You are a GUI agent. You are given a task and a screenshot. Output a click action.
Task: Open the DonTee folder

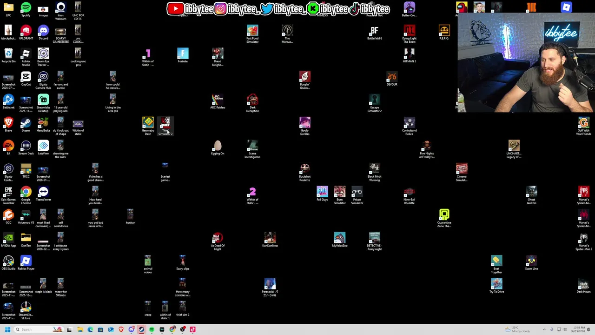click(26, 240)
